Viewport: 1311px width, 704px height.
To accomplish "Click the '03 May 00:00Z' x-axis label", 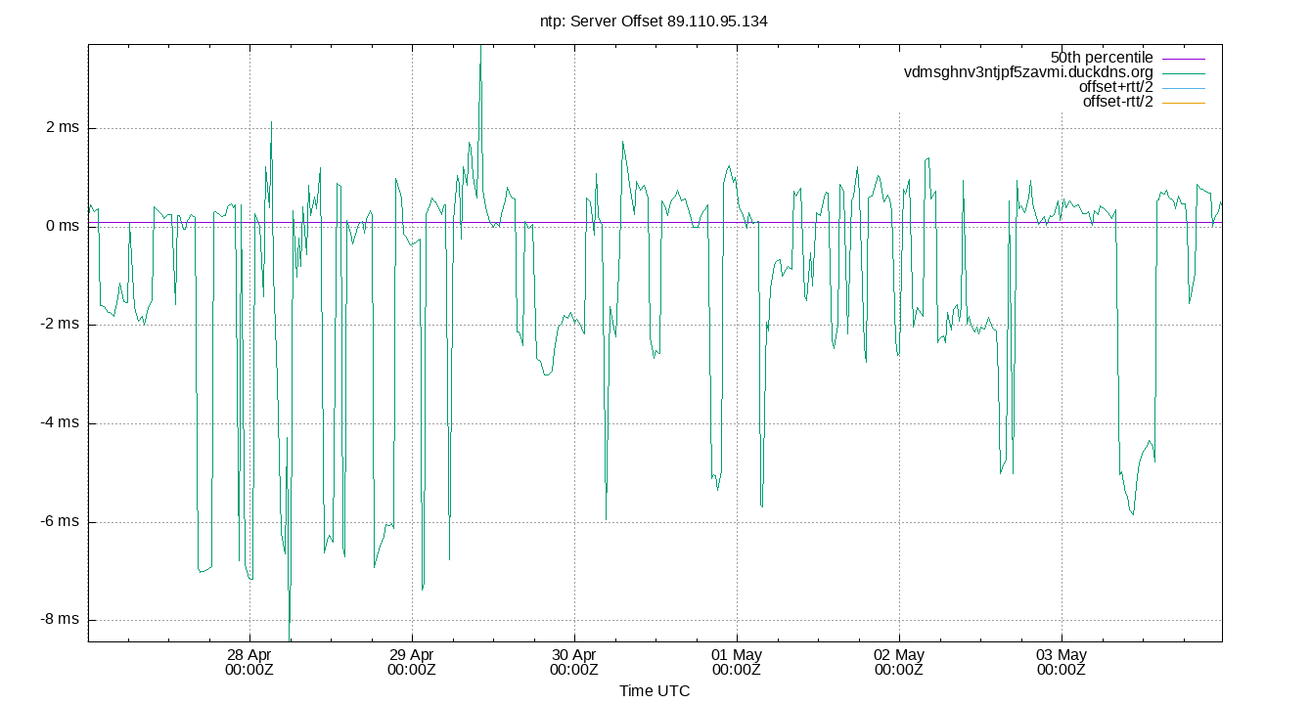I will pos(1062,662).
